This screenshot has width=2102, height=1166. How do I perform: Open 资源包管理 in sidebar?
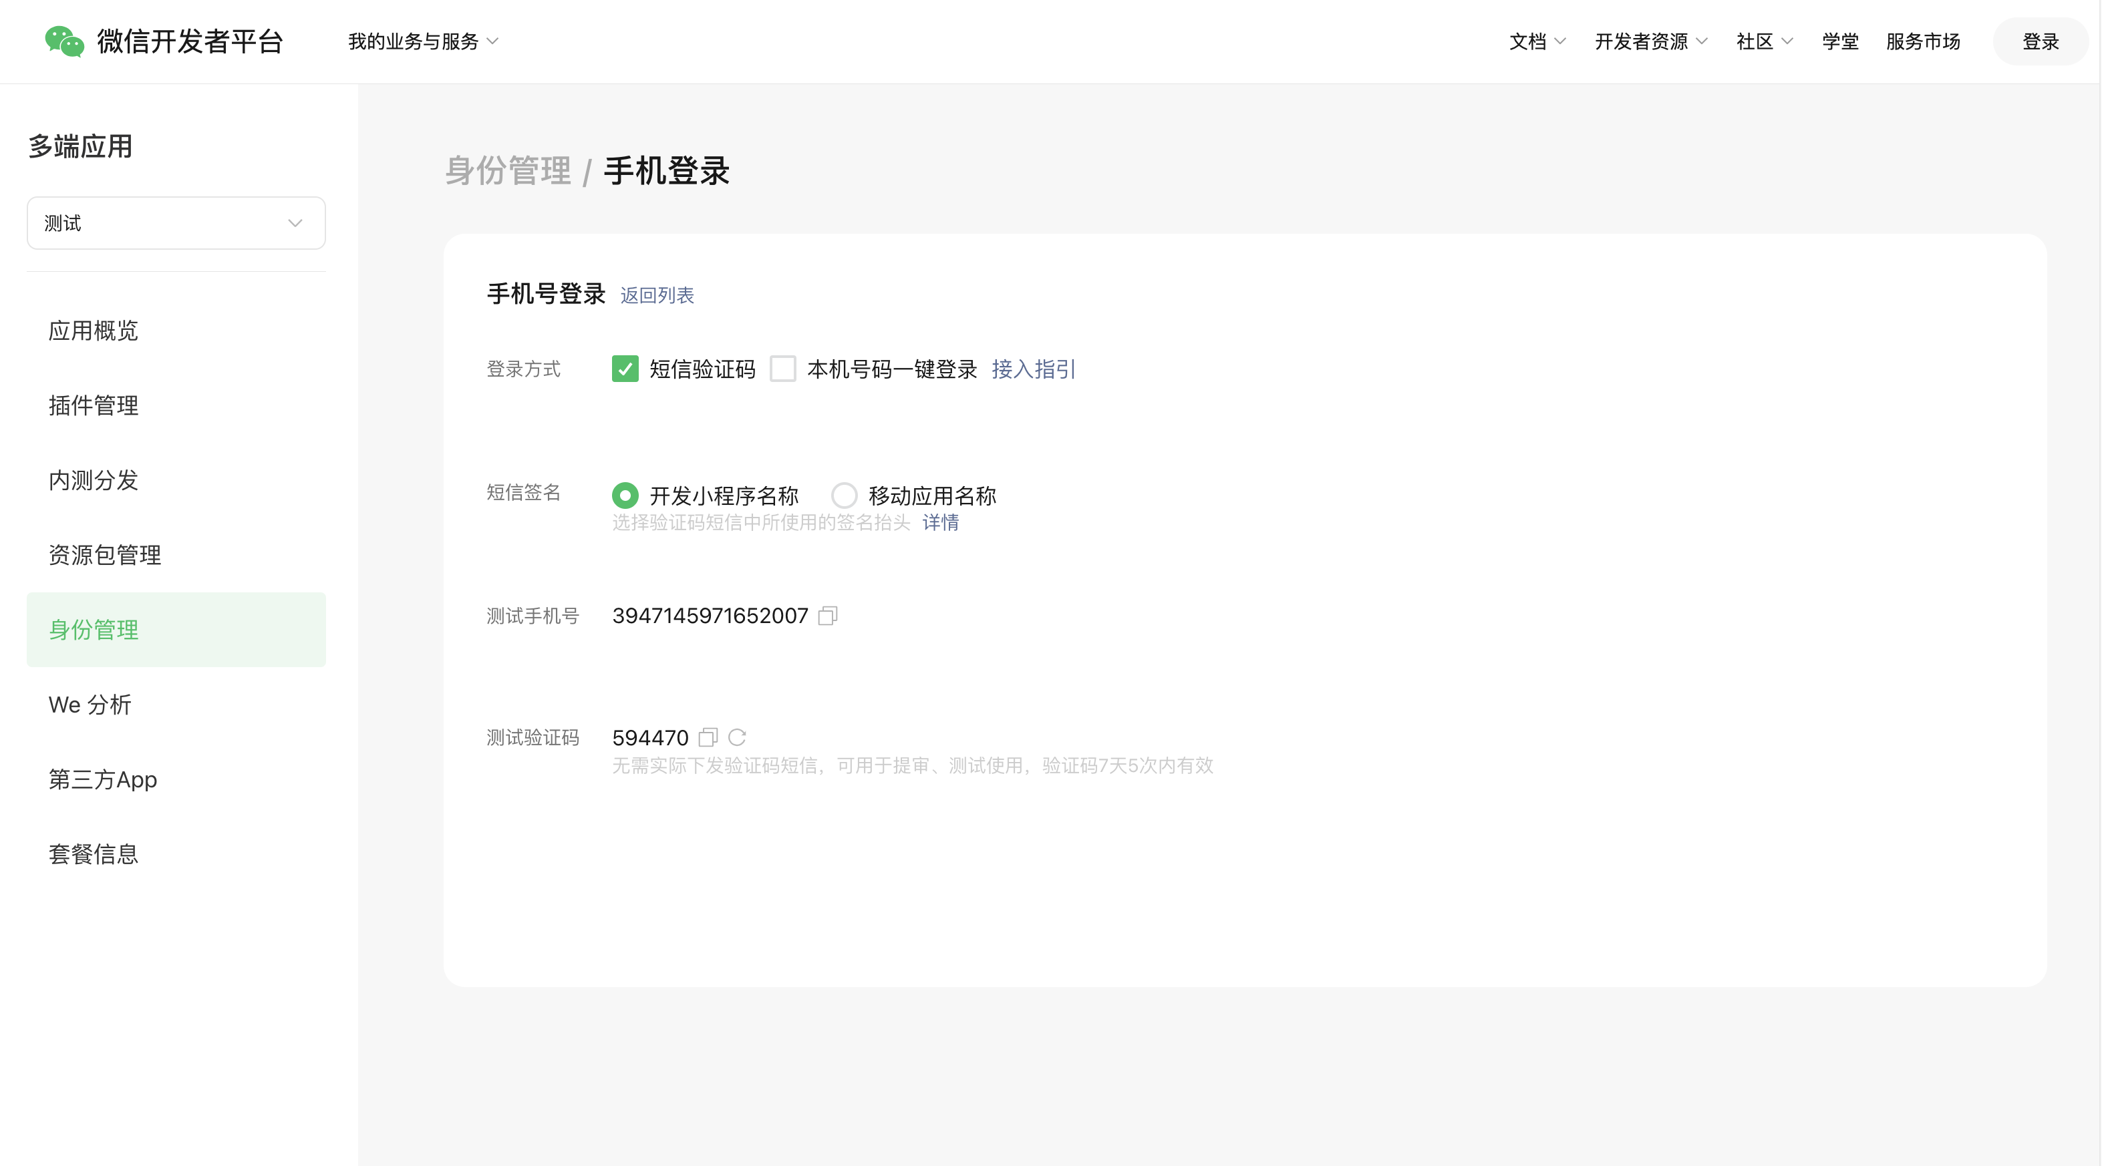coord(176,555)
